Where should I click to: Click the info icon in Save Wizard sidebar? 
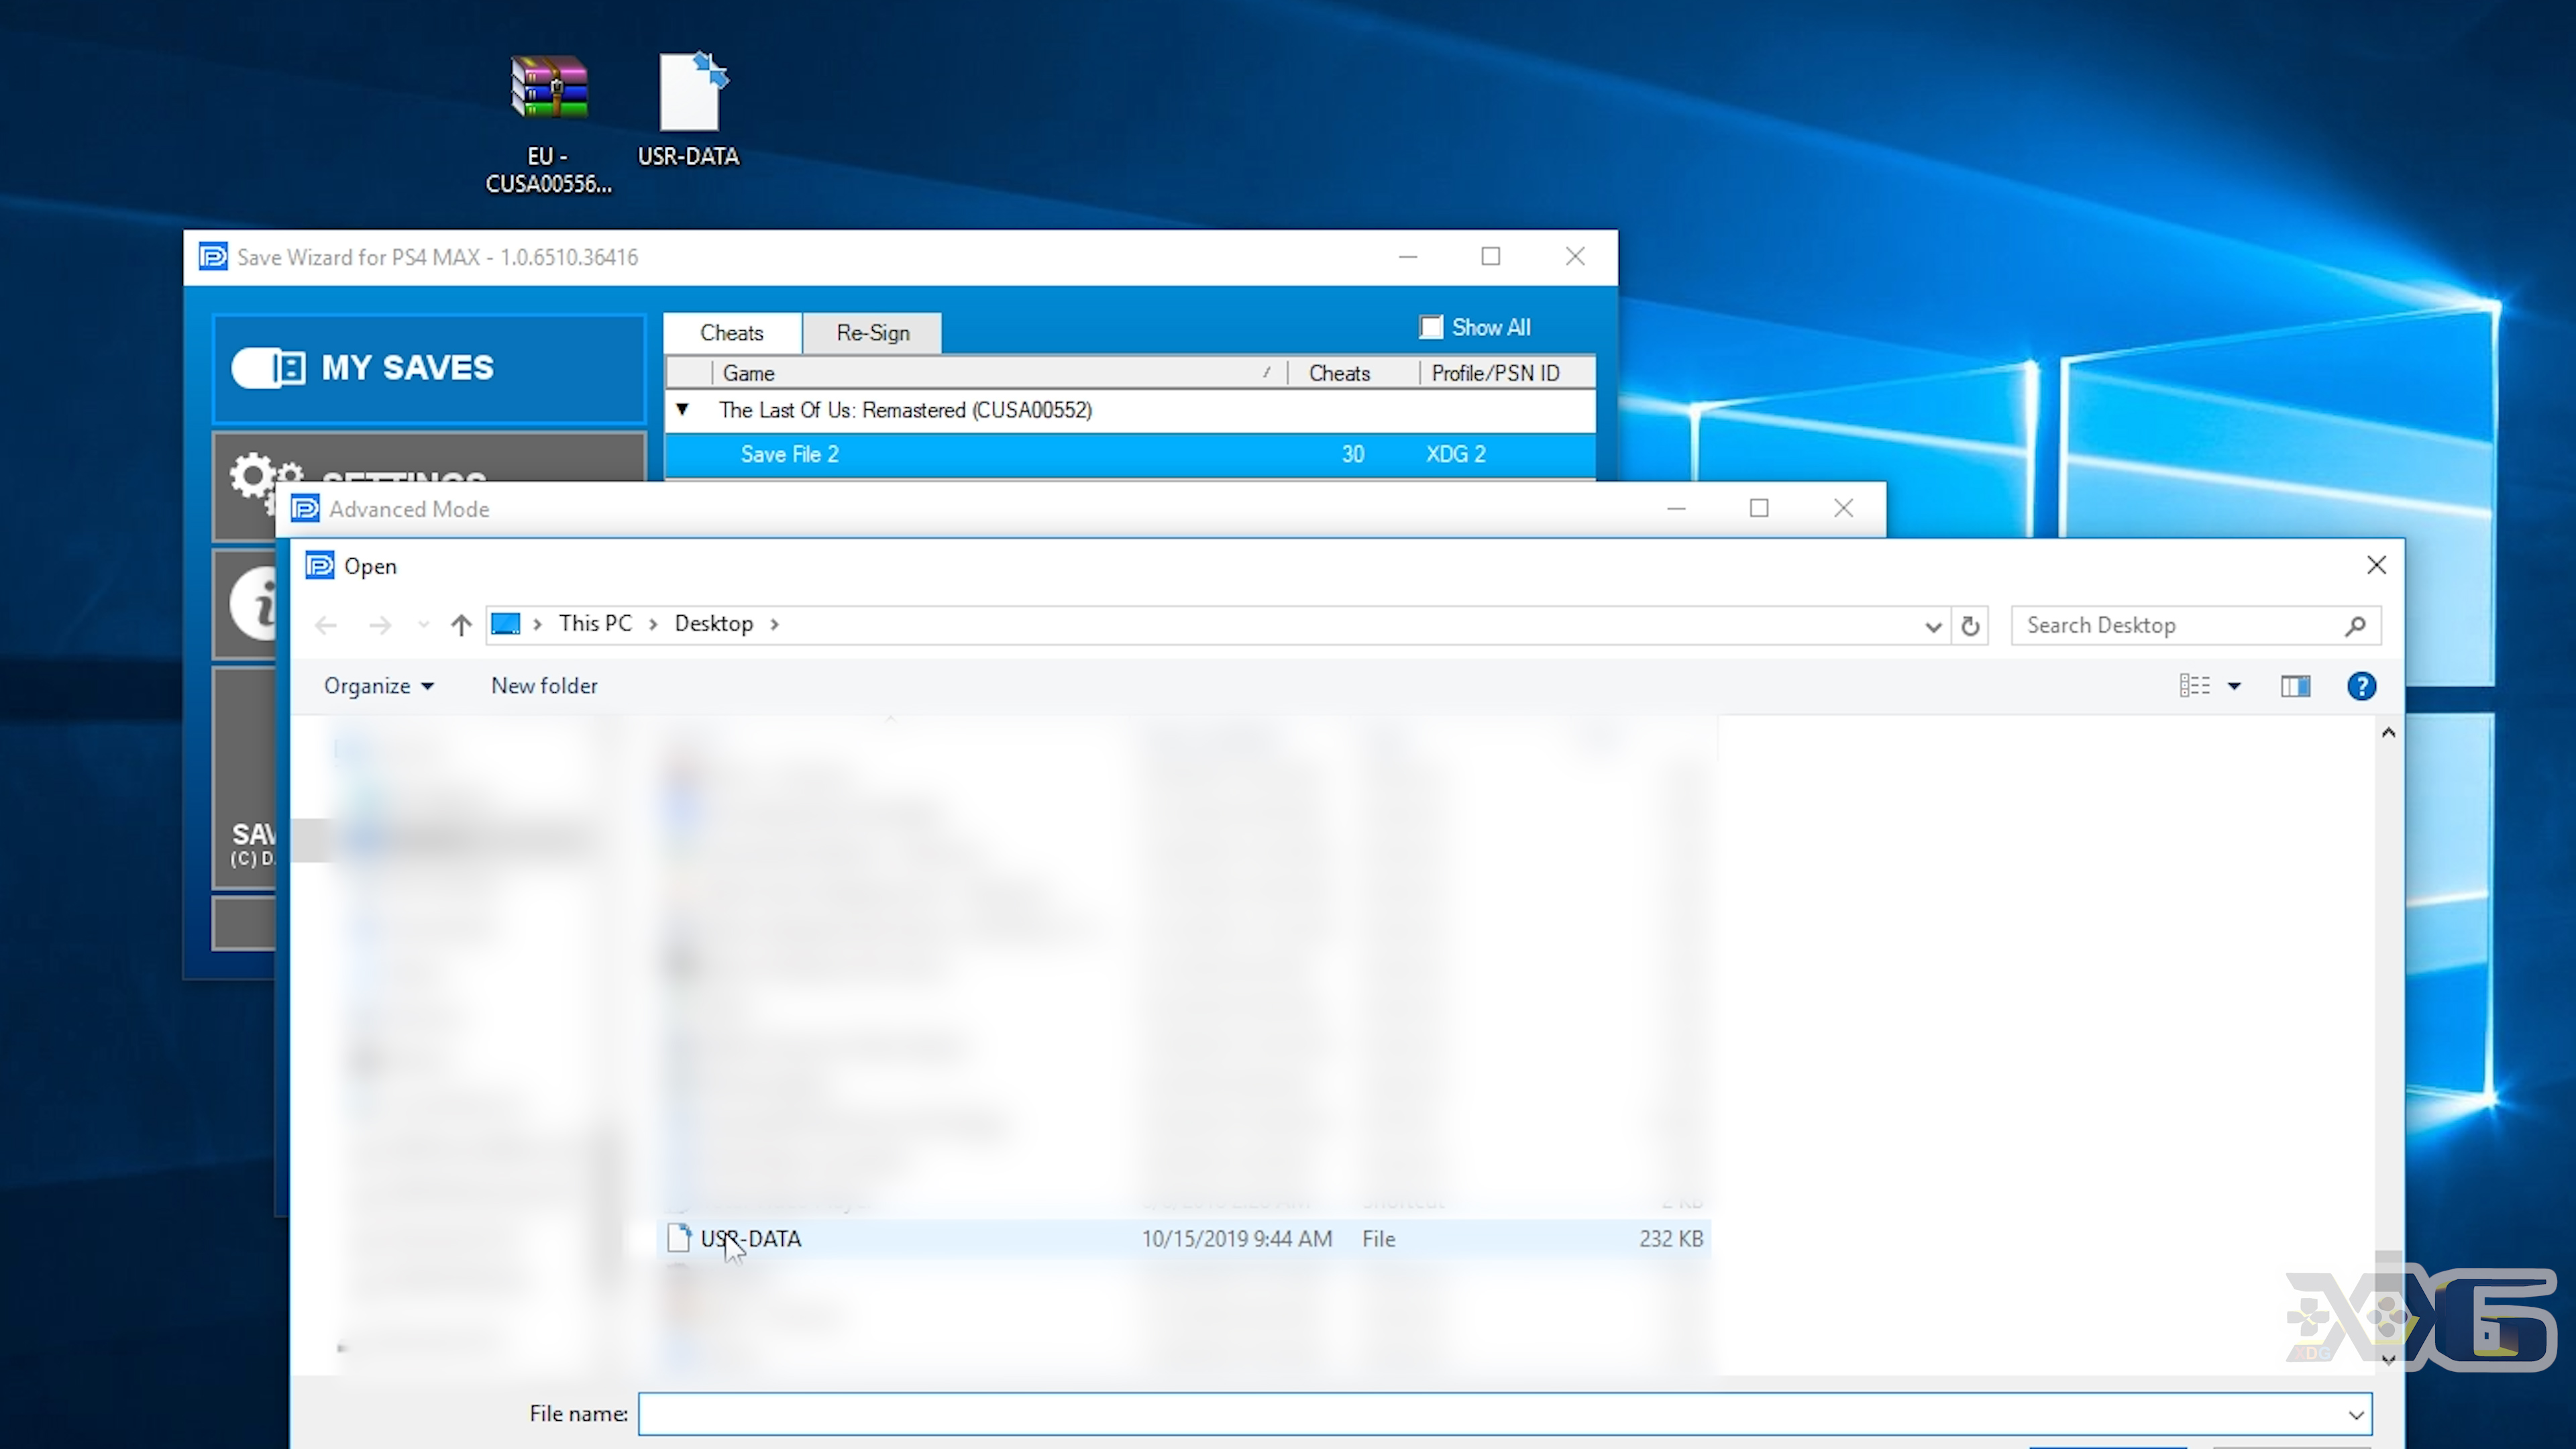[x=255, y=603]
